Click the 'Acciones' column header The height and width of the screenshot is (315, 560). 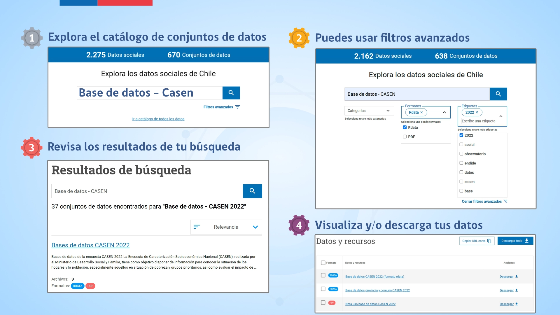tap(509, 263)
